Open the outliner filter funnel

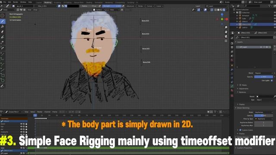tap(269, 6)
